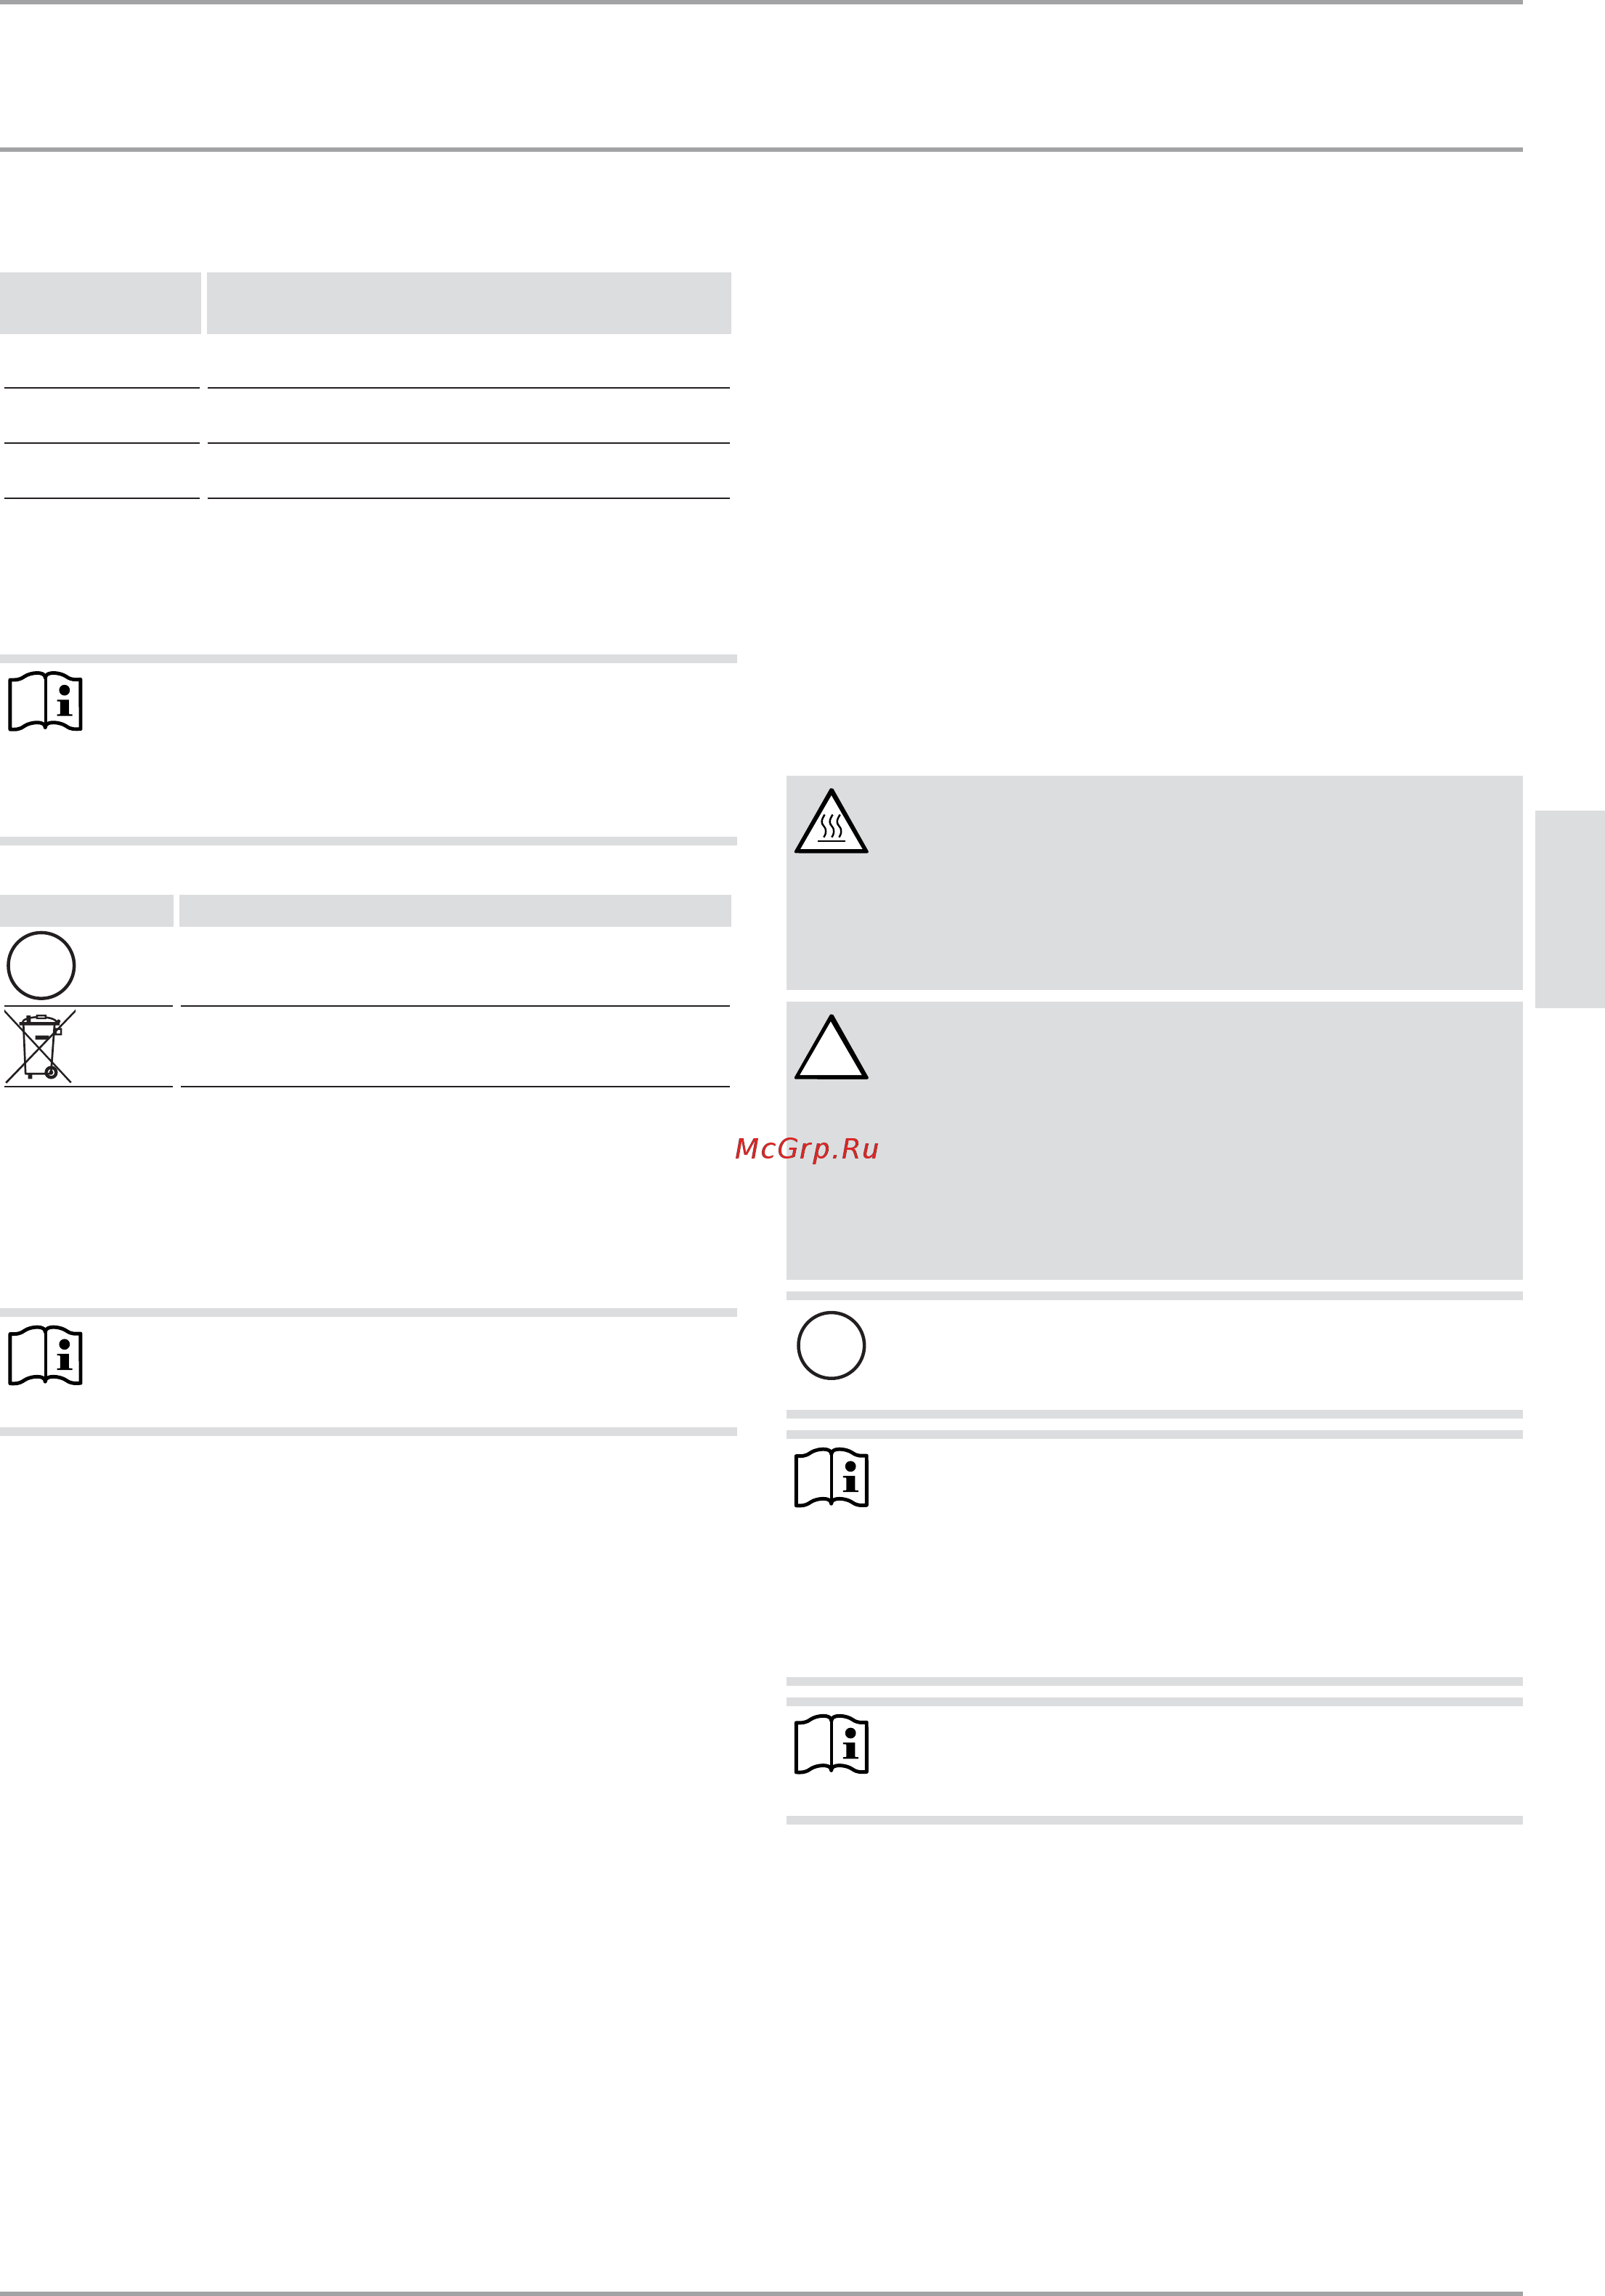The width and height of the screenshot is (1605, 2296).
Task: Click the last info book icon on the page
Action: pos(831,1744)
